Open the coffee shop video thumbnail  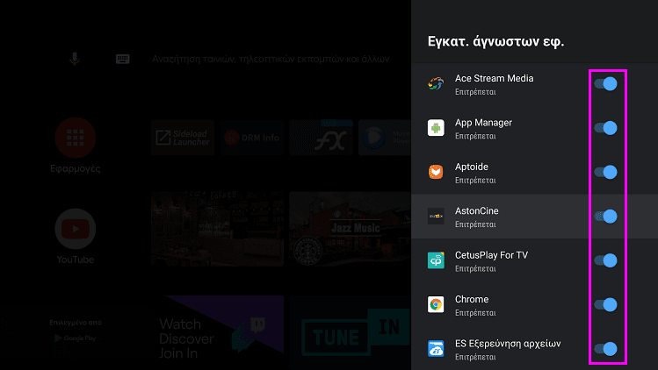pos(217,229)
